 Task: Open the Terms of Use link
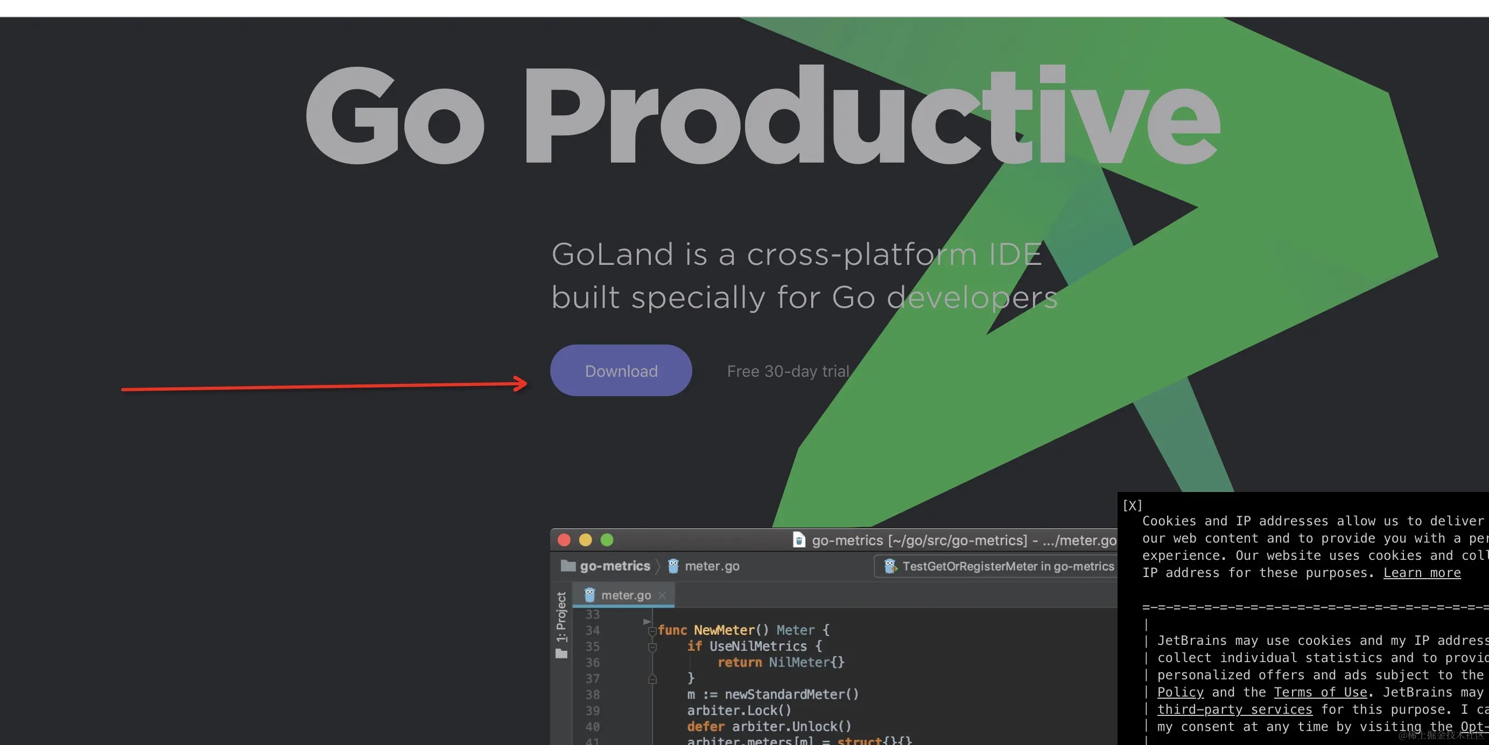(x=1320, y=692)
